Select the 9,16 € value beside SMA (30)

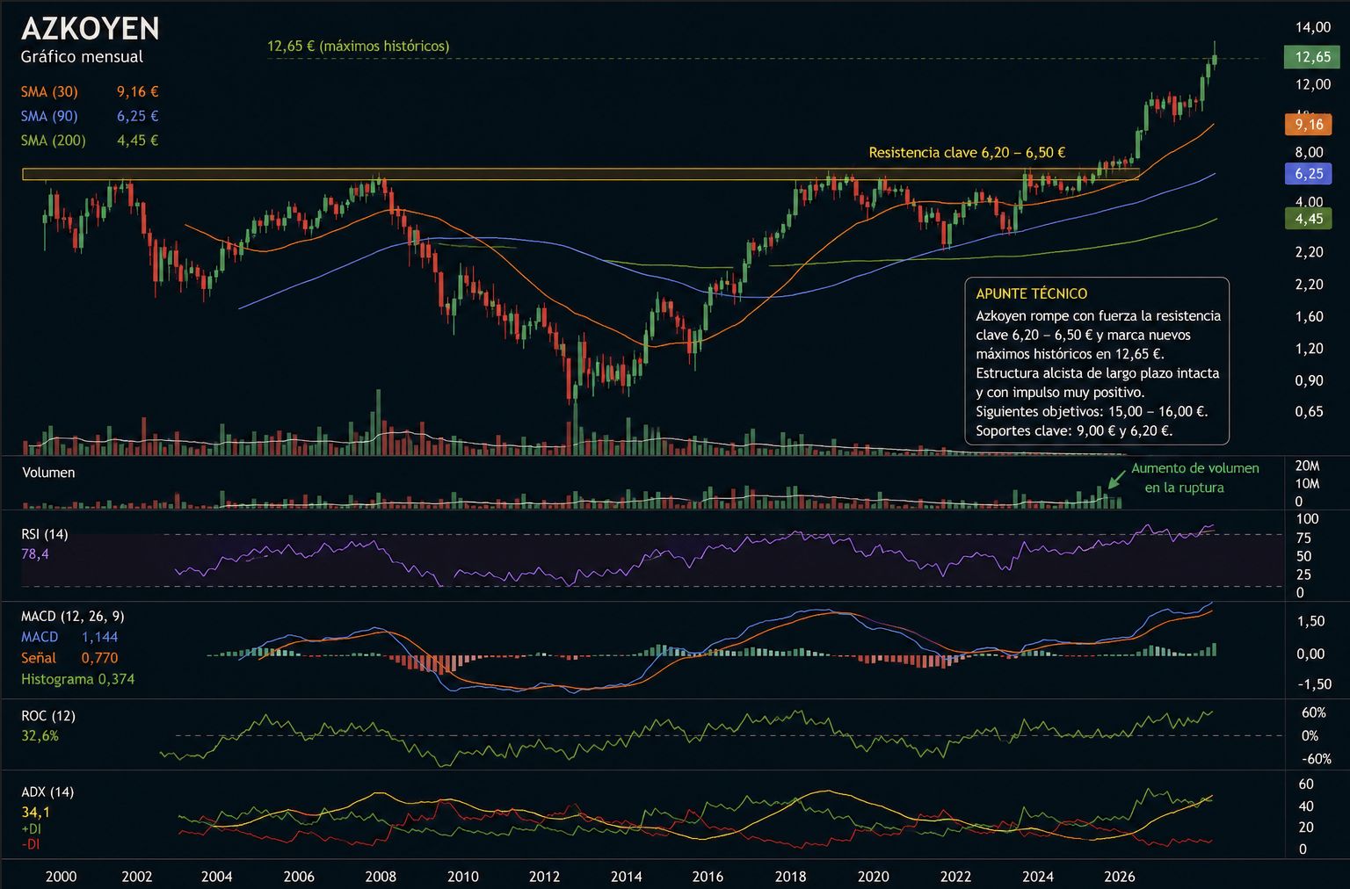click(138, 91)
